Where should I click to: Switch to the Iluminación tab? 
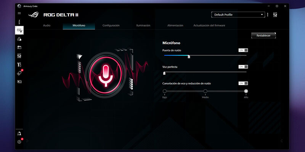[143, 25]
